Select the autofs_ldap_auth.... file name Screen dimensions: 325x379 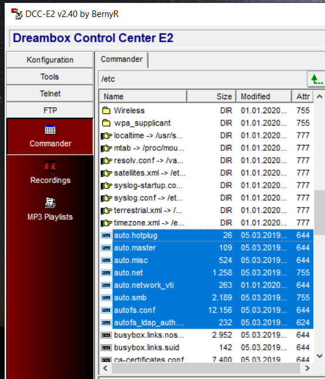click(150, 323)
